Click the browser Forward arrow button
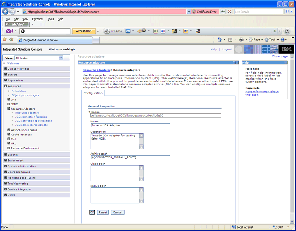The width and height of the screenshot is (296, 231). tap(13, 12)
